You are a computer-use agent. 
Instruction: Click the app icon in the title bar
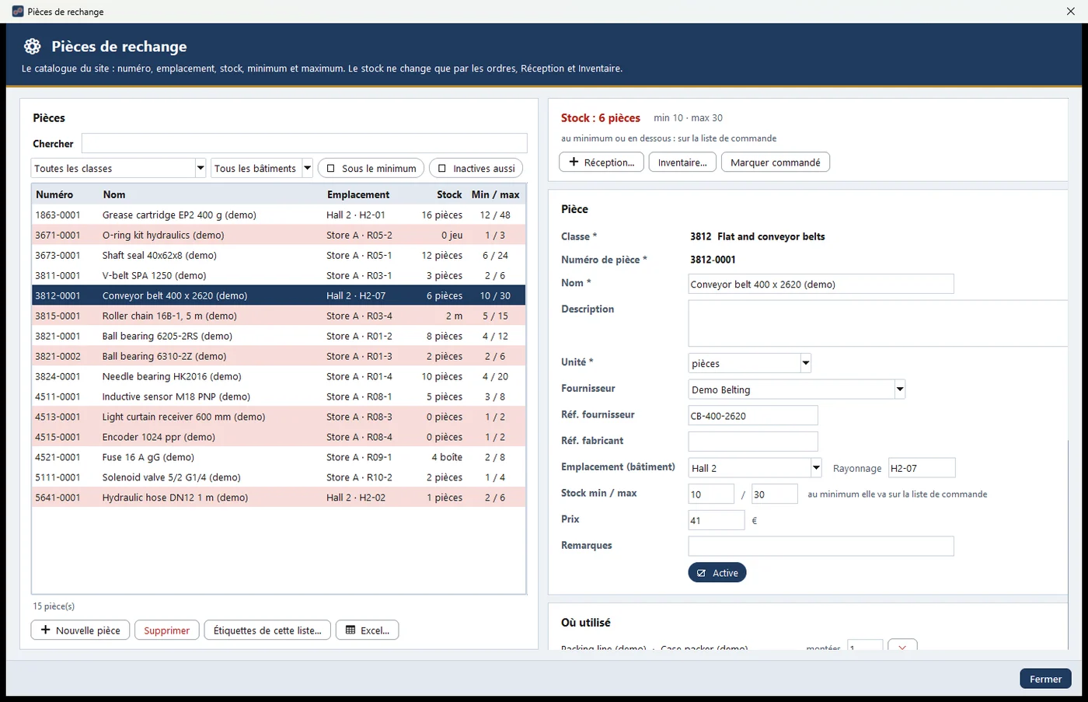(x=18, y=12)
